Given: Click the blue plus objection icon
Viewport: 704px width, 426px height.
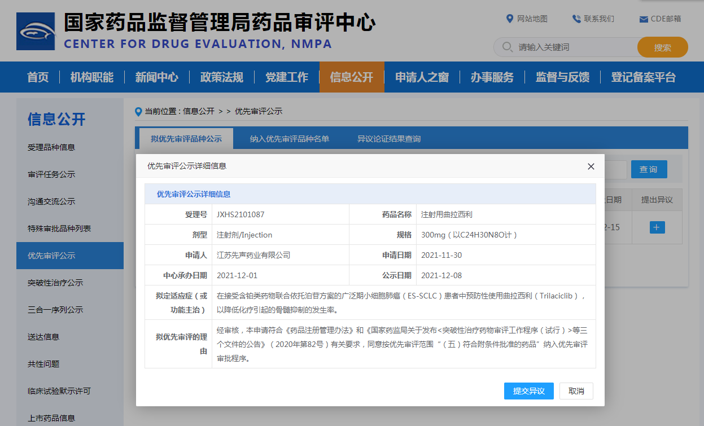Looking at the screenshot, I should click(657, 227).
